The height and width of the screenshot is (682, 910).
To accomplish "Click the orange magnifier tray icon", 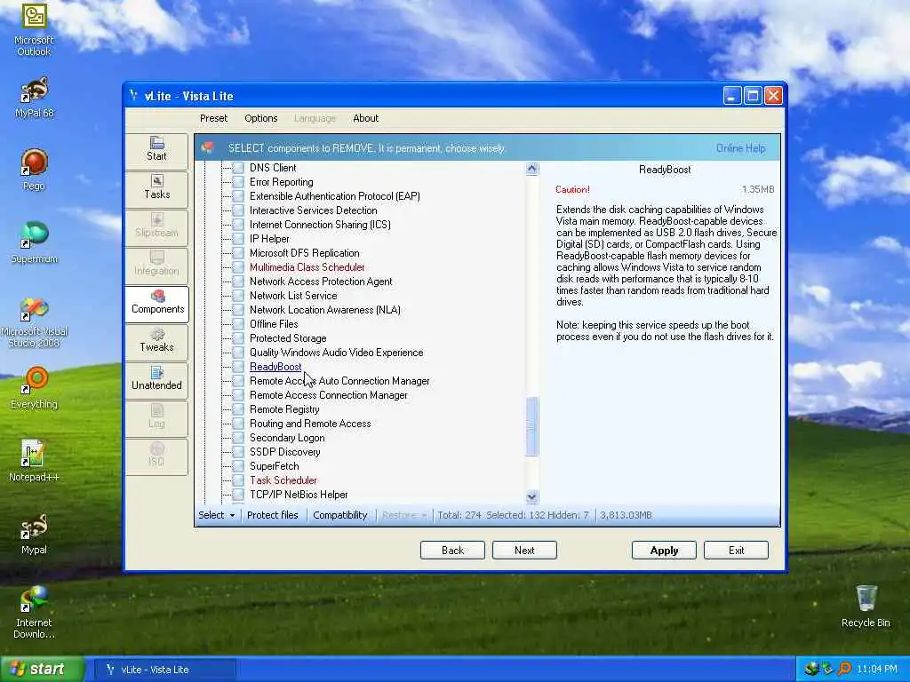I will click(x=844, y=670).
